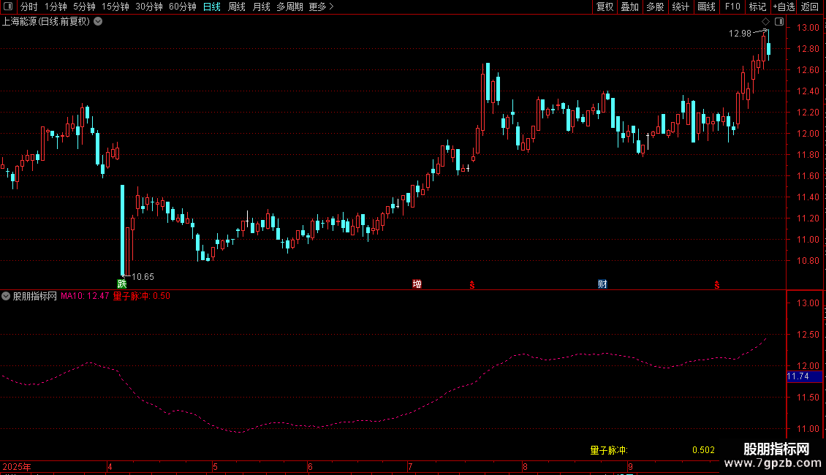Click month 9 on the time axis
This screenshot has height=475, width=826.
pos(630,467)
